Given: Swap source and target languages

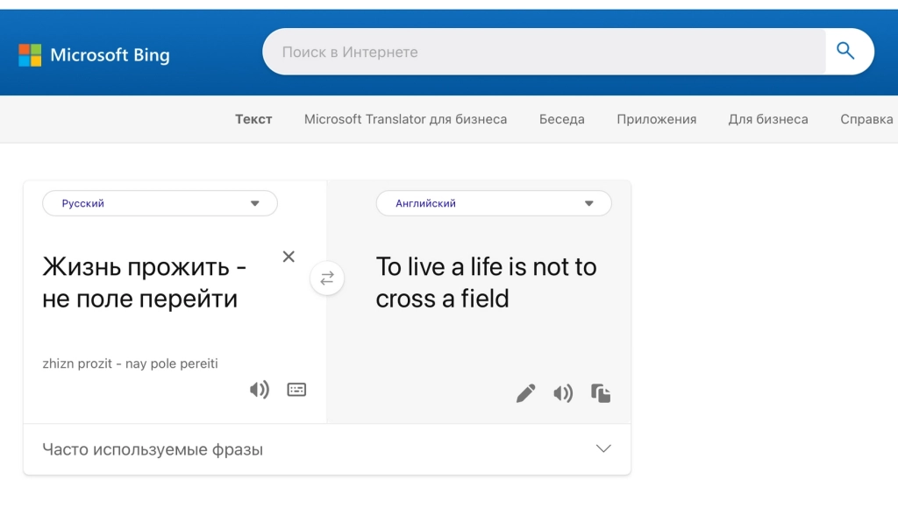Looking at the screenshot, I should [327, 279].
